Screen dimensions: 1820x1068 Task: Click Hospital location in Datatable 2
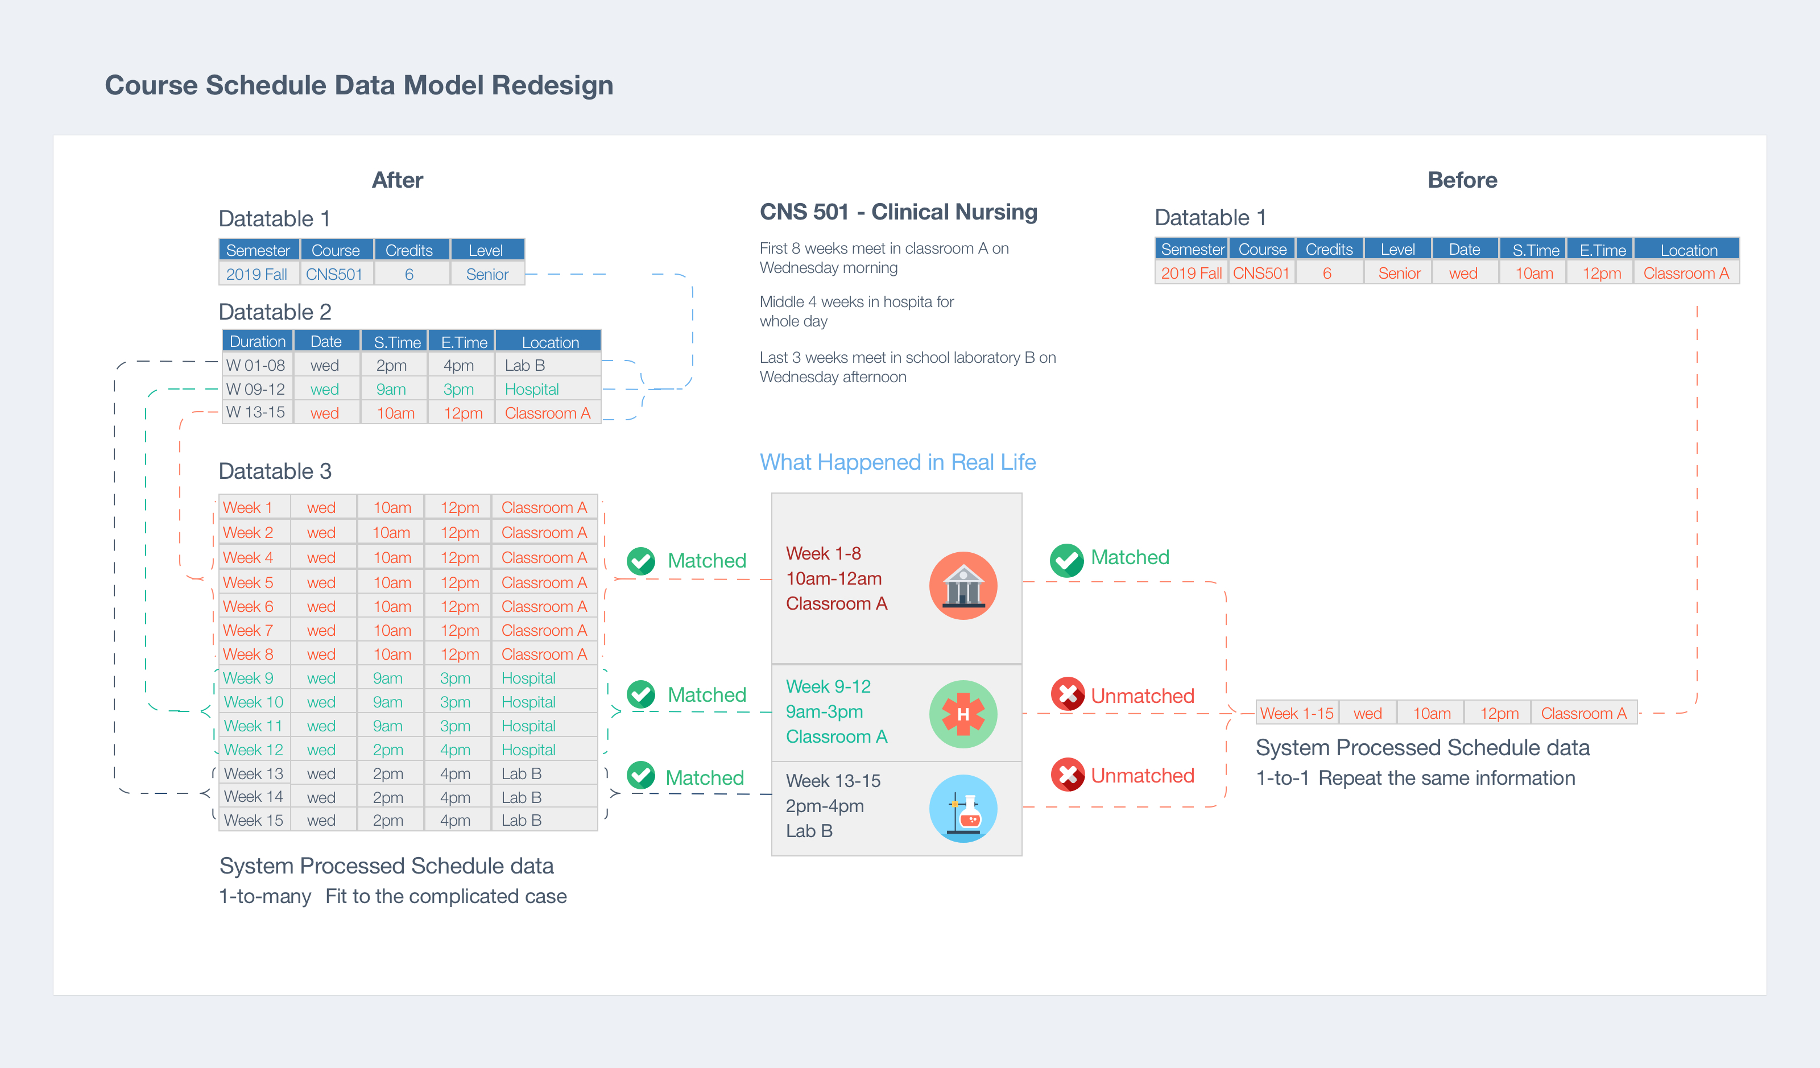coord(532,389)
